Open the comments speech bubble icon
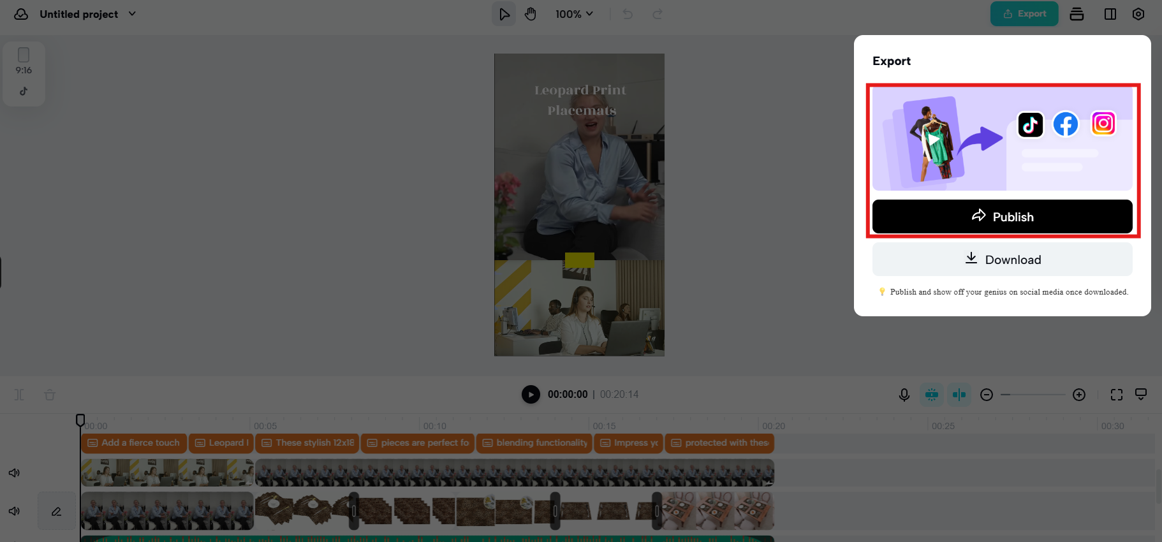The image size is (1162, 542). pos(1141,394)
